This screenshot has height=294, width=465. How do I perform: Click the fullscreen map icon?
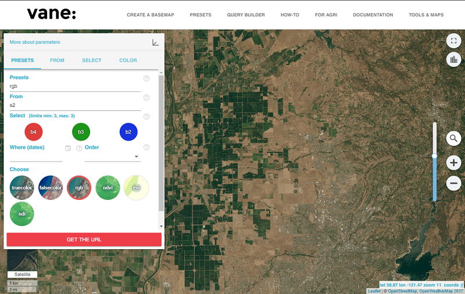coord(453,41)
